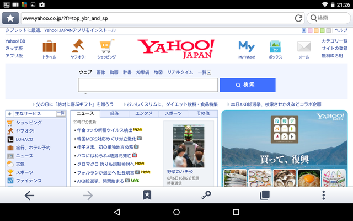The width and height of the screenshot is (353, 221).
Task: Switch to the 経済 news tab
Action: tap(114, 113)
